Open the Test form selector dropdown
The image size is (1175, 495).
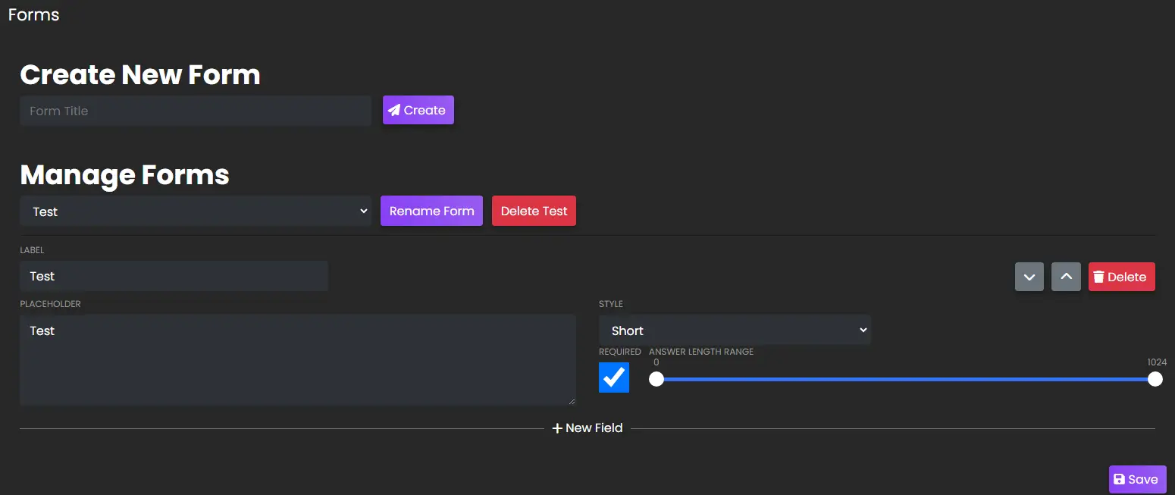(x=195, y=211)
